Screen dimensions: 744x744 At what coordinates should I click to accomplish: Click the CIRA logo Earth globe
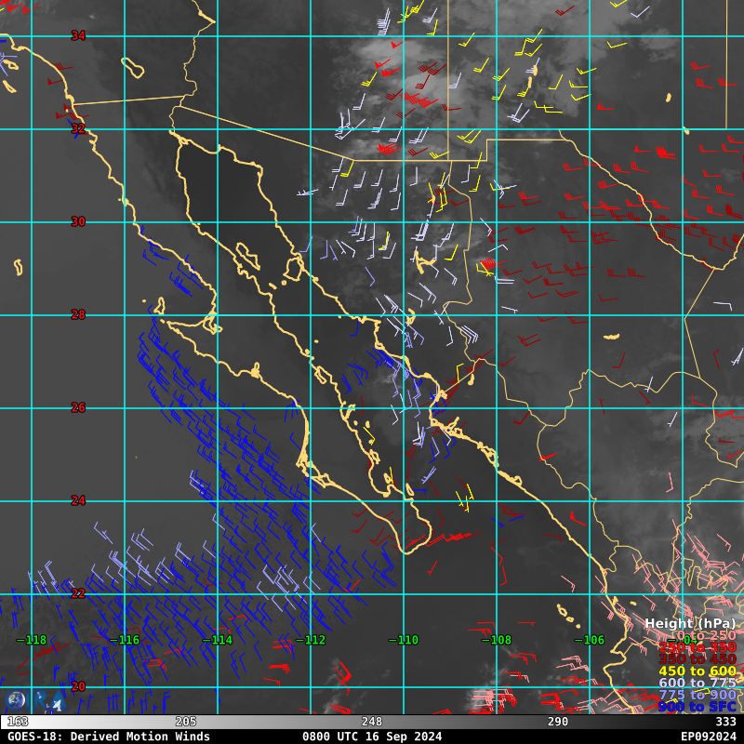[x=16, y=700]
